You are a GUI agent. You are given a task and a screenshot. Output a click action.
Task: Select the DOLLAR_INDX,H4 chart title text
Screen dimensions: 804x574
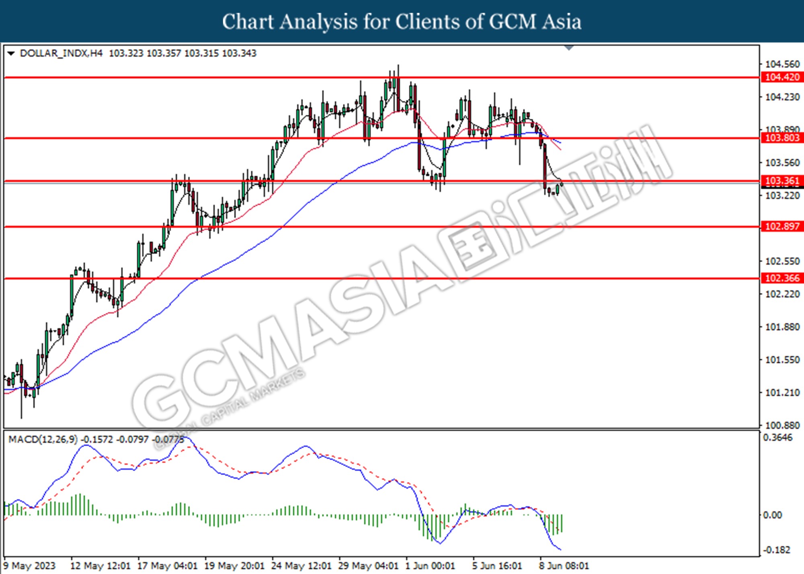pyautogui.click(x=61, y=53)
